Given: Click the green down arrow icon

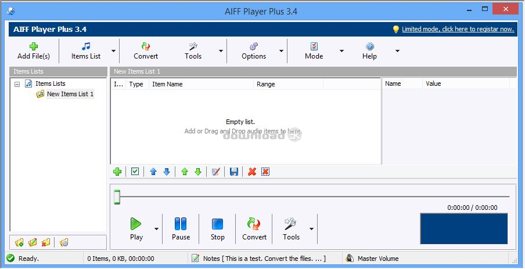Looking at the screenshot, I should (x=198, y=172).
